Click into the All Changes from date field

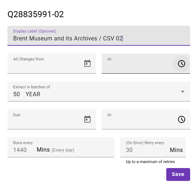tap(52, 64)
